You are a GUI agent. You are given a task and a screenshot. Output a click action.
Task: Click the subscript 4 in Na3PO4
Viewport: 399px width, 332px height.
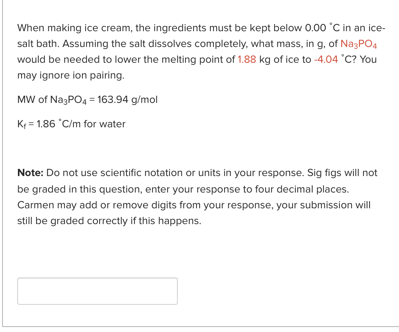[375, 46]
